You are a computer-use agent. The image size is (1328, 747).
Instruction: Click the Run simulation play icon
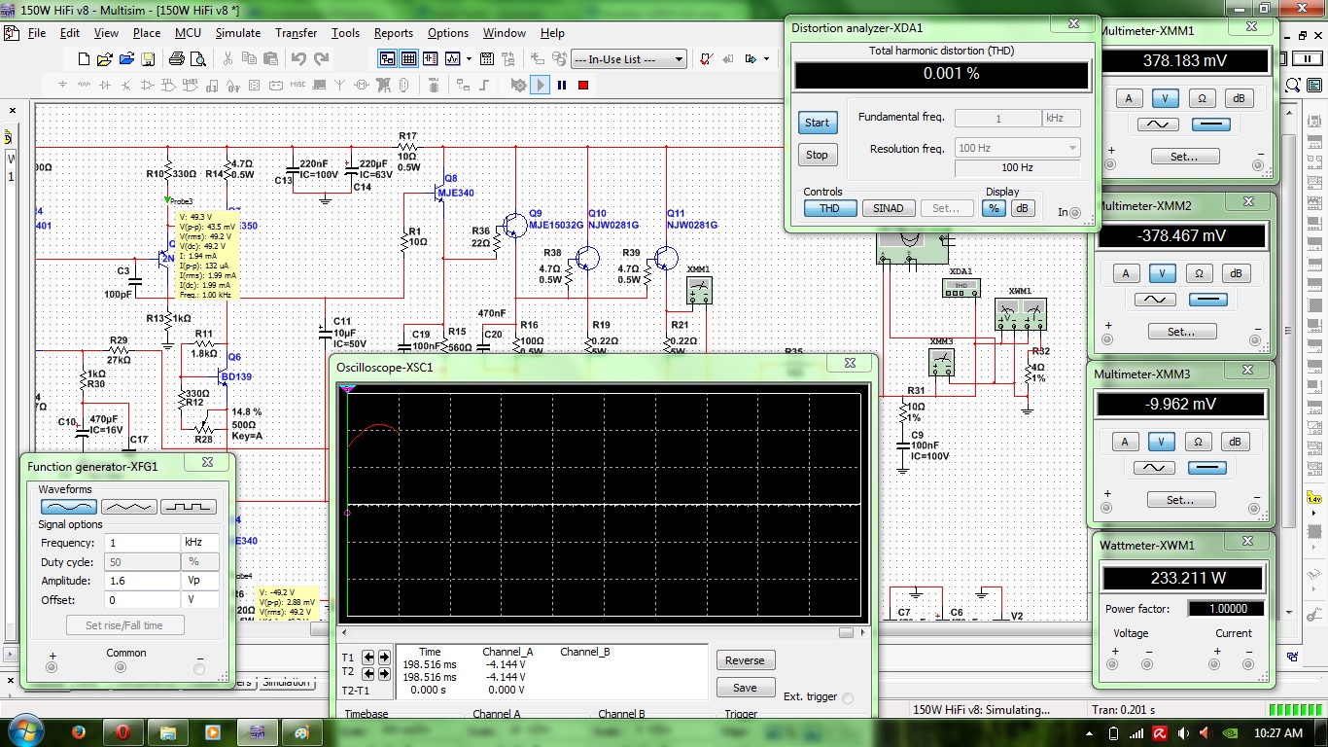pos(541,86)
